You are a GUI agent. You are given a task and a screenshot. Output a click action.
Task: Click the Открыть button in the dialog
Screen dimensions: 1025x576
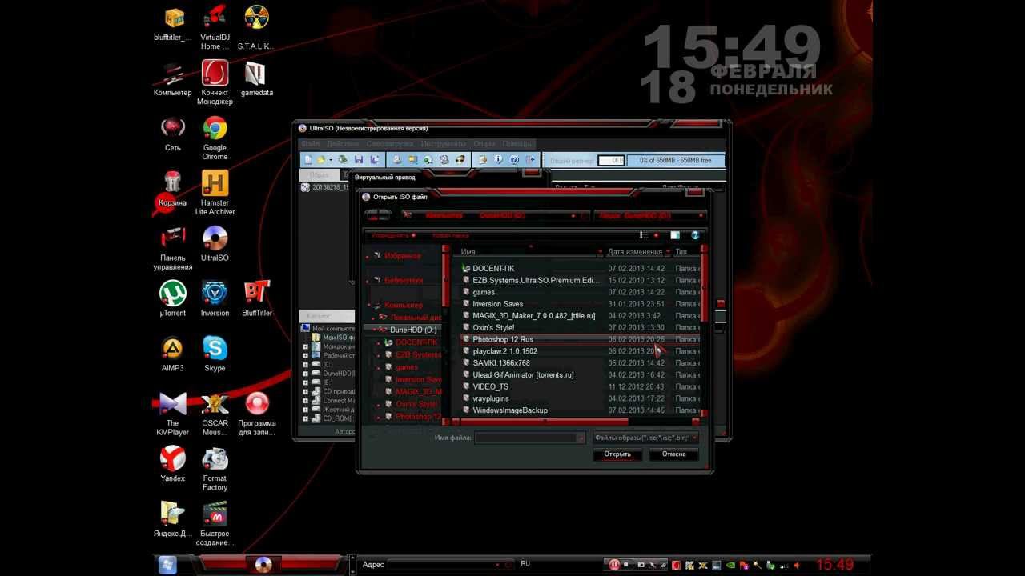617,454
